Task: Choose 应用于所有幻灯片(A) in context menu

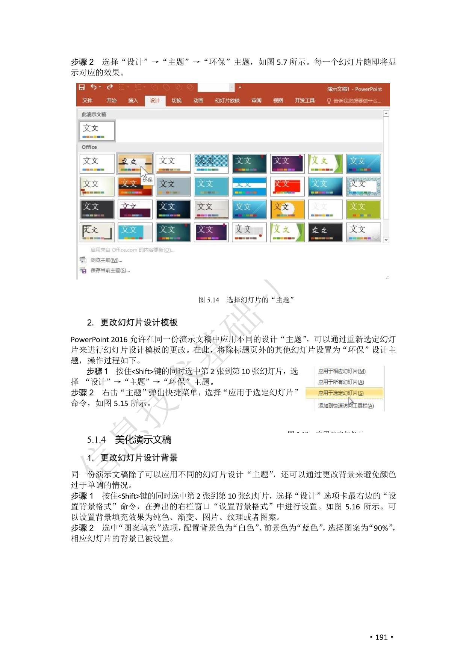Action: click(x=341, y=382)
